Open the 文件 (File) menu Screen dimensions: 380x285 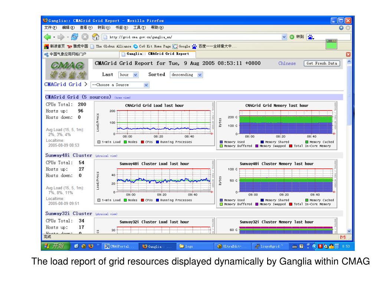[50, 27]
